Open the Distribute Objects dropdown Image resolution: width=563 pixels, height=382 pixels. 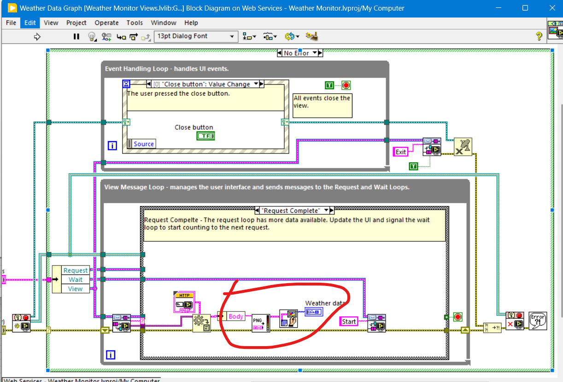point(270,37)
